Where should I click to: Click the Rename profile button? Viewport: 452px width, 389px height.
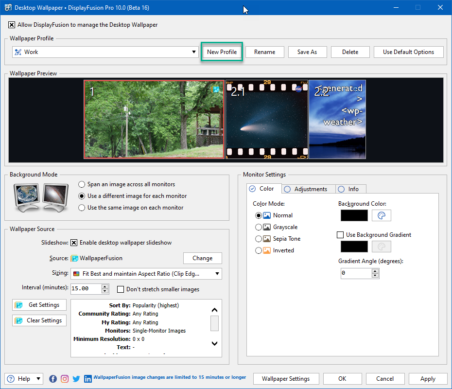(x=264, y=52)
